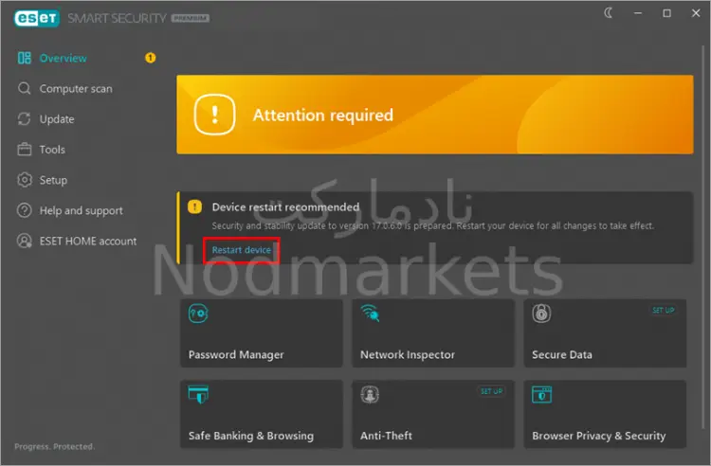Click the vertical scrollbar on the right edge

tap(704, 236)
